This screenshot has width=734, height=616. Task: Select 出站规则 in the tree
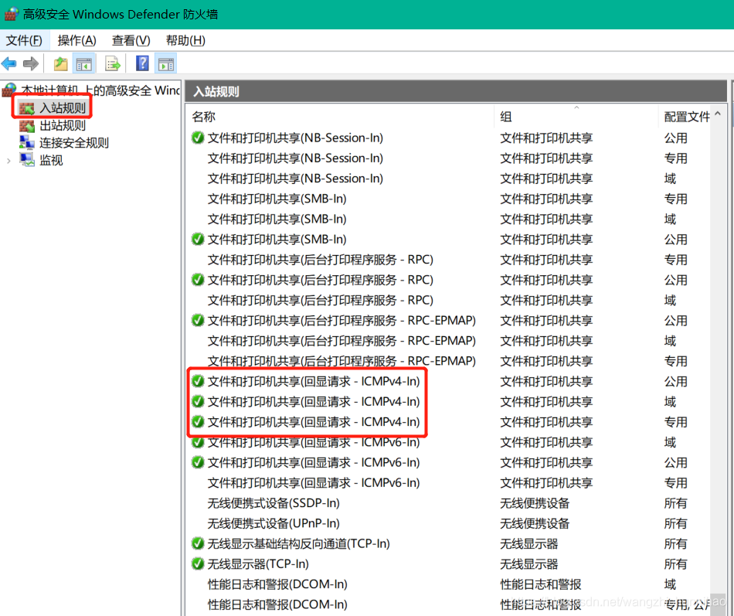[x=63, y=126]
